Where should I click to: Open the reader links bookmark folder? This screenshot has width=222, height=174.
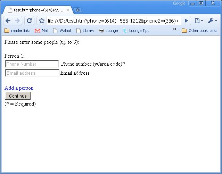[x=17, y=31]
